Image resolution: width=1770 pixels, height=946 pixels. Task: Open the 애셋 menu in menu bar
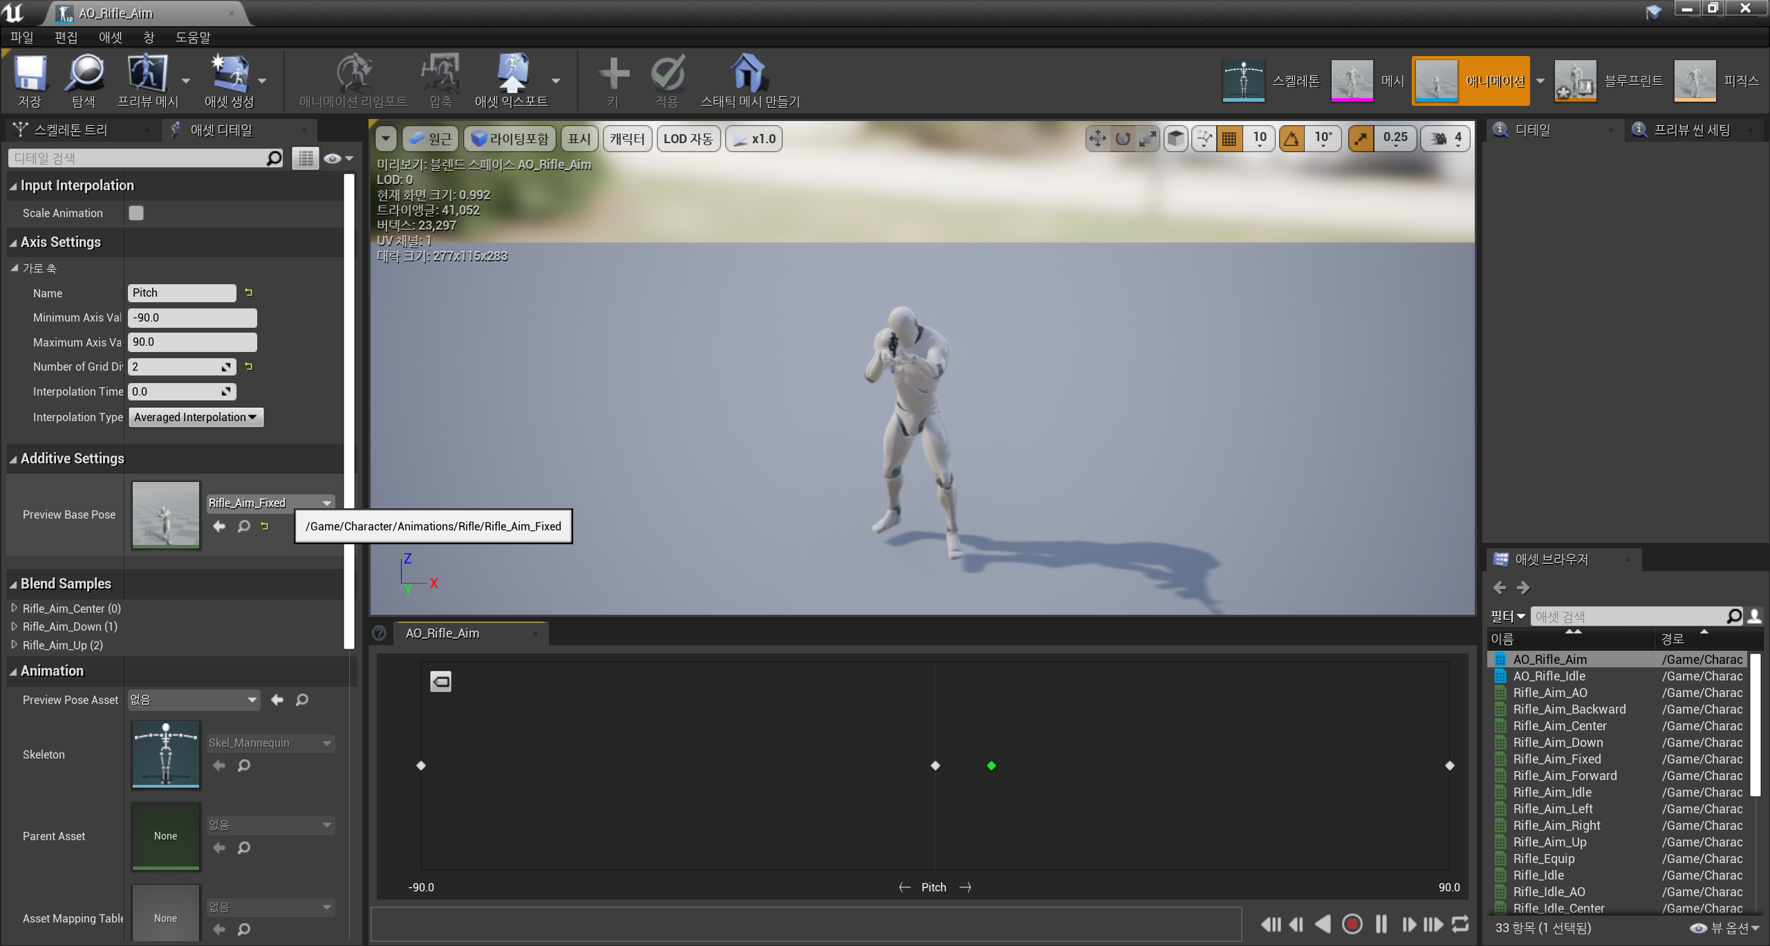110,37
